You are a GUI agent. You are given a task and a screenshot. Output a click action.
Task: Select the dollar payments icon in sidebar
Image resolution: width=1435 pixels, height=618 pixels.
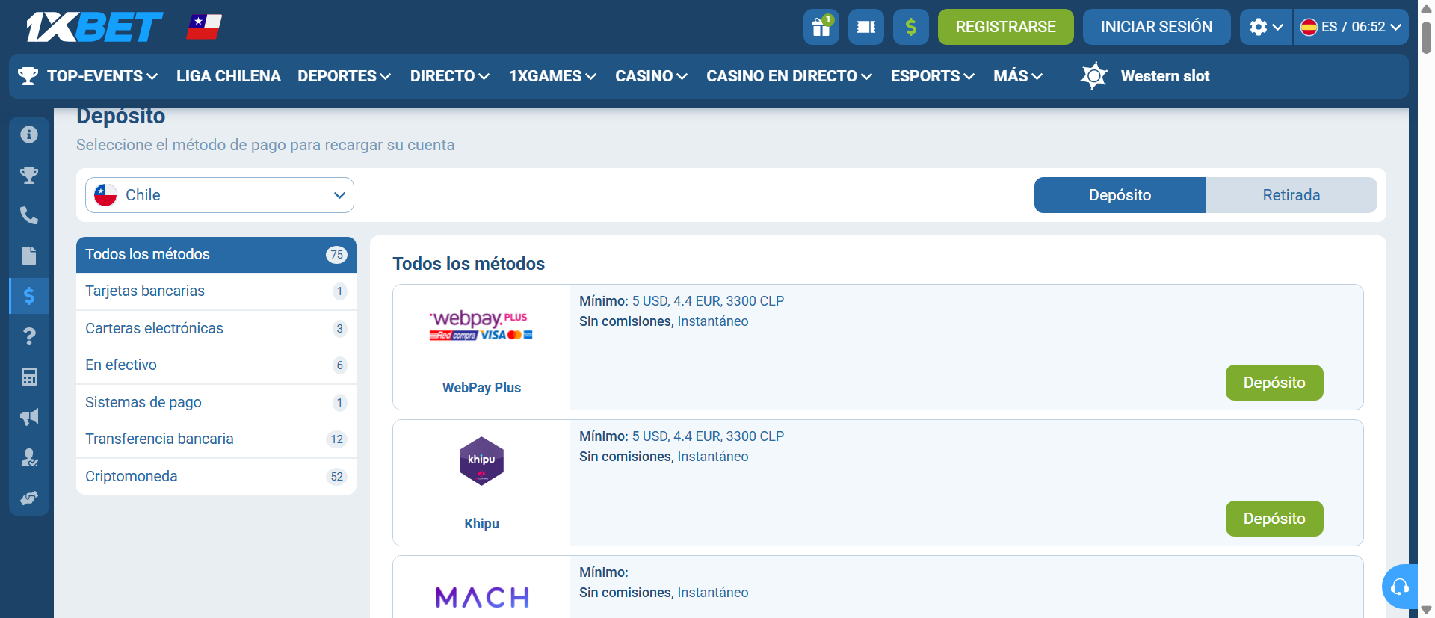[x=29, y=296]
